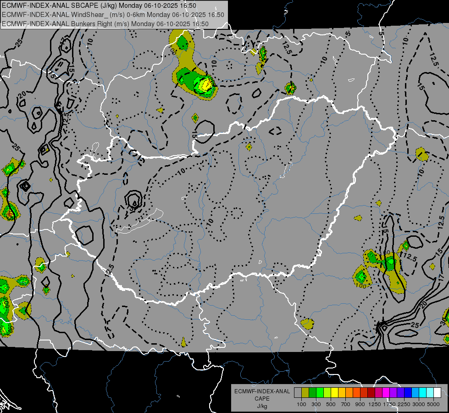Click the concentric closed contour near Balaton
Image resolution: width=449 pixels, height=413 pixels.
tap(133, 200)
